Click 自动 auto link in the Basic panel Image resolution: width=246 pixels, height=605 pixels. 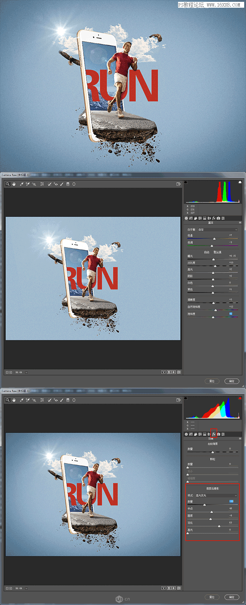point(207,252)
